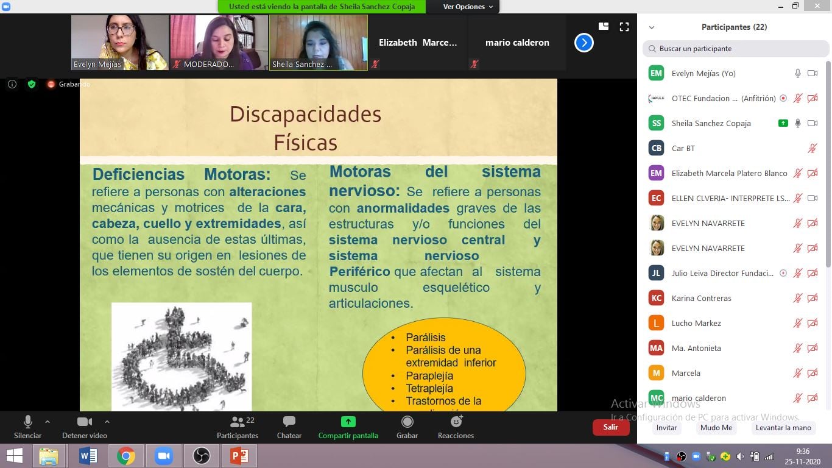Open PowerPoint from the Windows taskbar

pos(239,456)
